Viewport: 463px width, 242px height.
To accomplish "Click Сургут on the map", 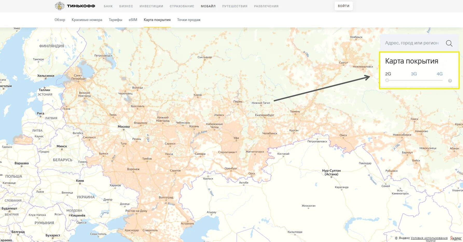I will point(343,63).
